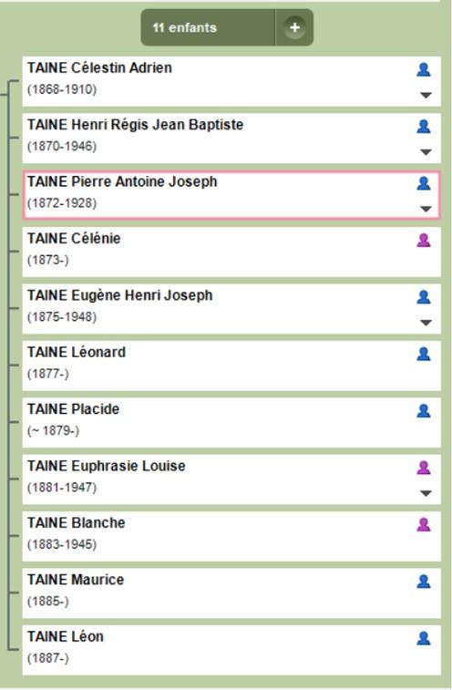Open the TAINE Blanche name link

coord(77,523)
